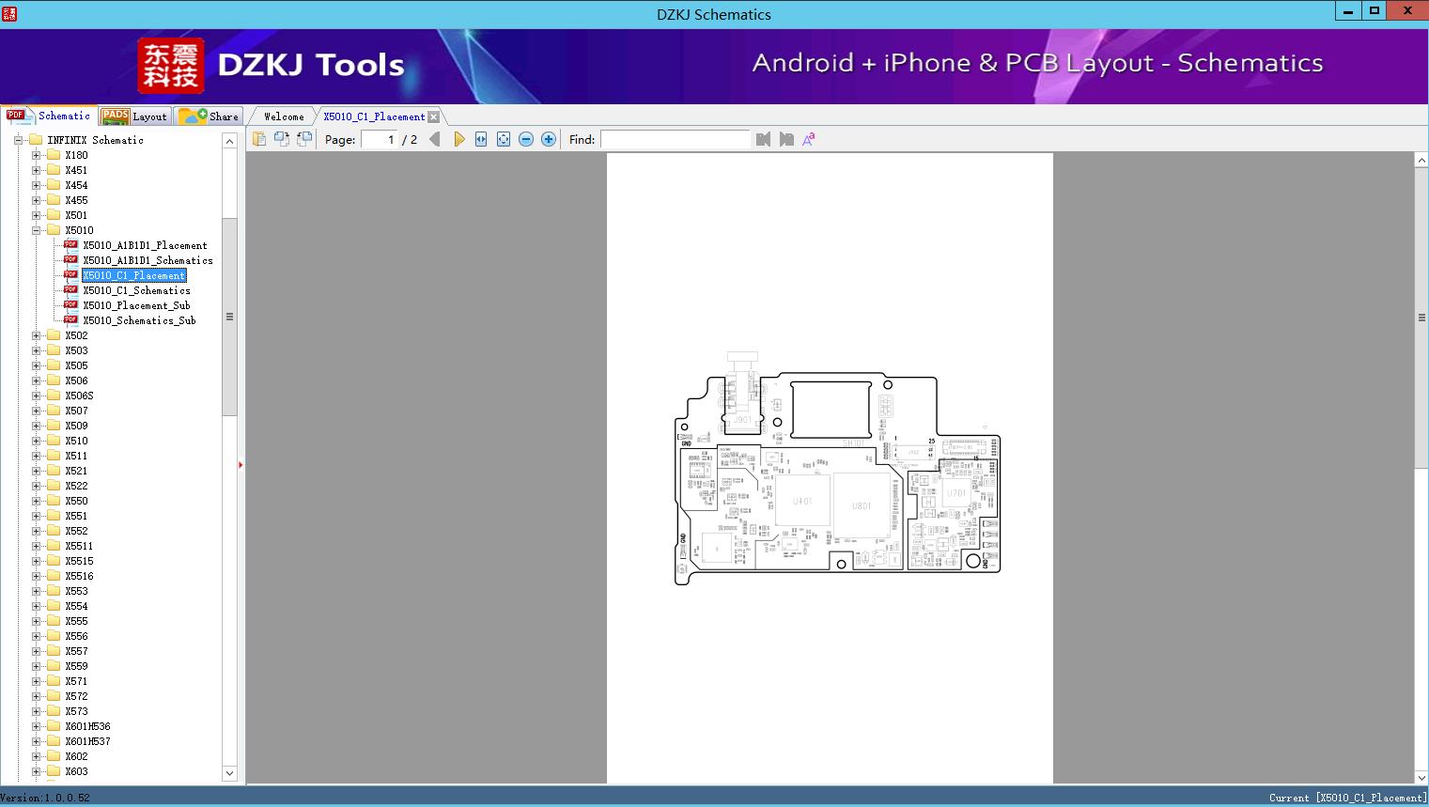Screen dimensions: 1429x807
Task: Expand the X180 folder
Action: [36, 155]
